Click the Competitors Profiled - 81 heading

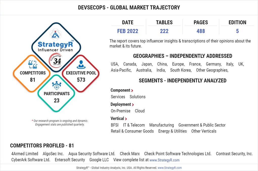pyautogui.click(x=42, y=146)
